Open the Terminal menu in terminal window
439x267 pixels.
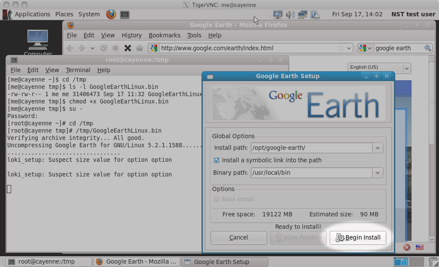coord(78,70)
